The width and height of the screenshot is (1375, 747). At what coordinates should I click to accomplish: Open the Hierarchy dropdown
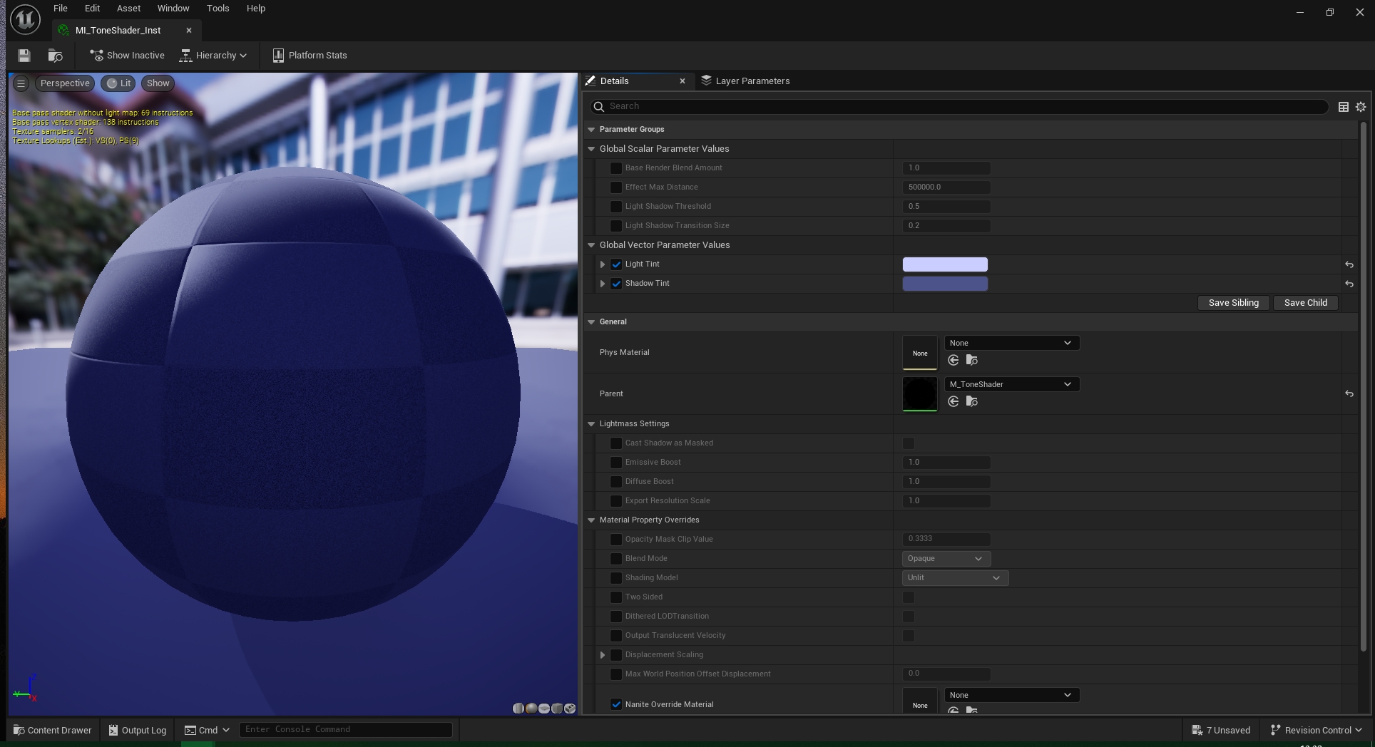click(x=213, y=56)
